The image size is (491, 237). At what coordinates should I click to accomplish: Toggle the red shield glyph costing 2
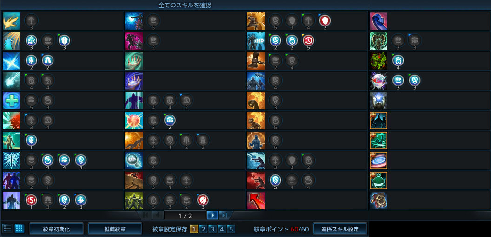pyautogui.click(x=325, y=20)
